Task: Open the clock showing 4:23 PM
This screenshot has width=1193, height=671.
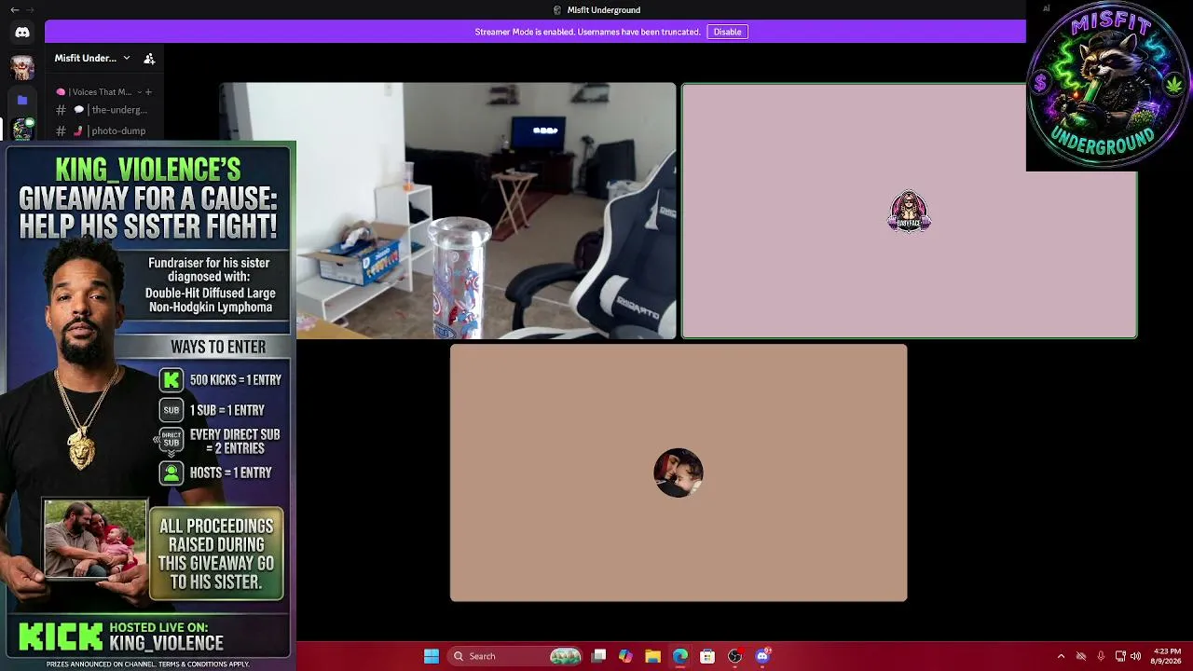Action: coord(1167,656)
